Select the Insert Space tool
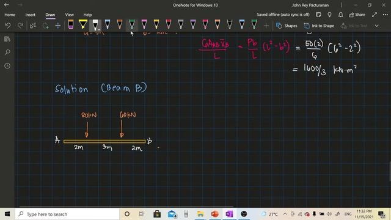This screenshot has width=391, height=220. [x=57, y=26]
